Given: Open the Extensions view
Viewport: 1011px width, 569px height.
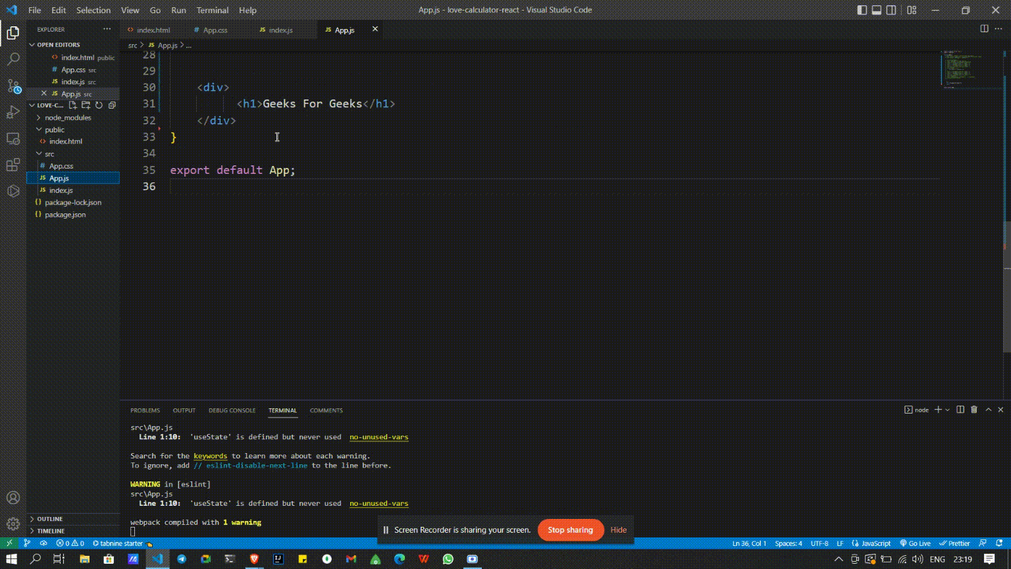Looking at the screenshot, I should [x=13, y=165].
